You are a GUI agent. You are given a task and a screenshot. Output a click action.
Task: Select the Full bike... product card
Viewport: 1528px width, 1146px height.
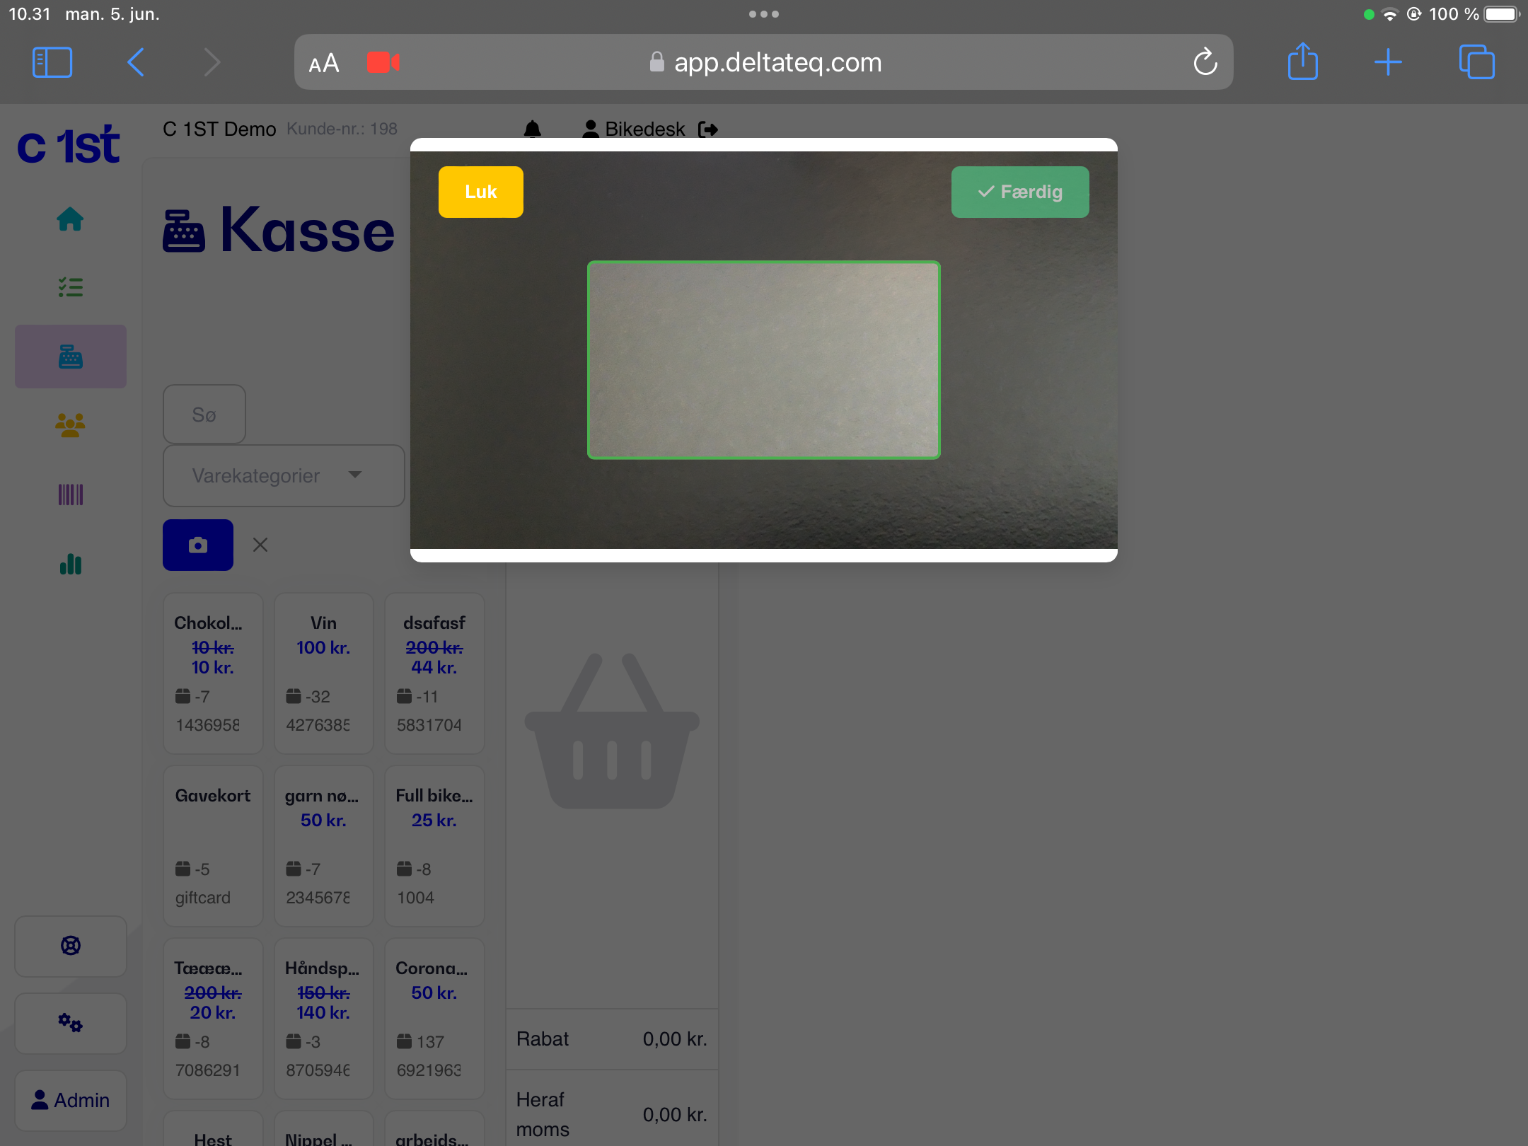434,846
